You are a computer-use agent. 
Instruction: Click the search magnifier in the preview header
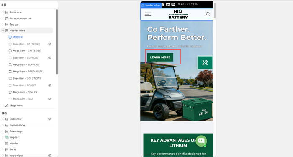[x=208, y=14]
